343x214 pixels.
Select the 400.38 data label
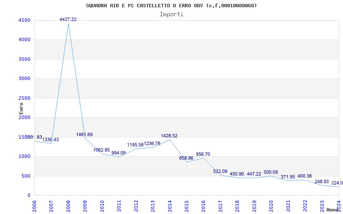click(304, 176)
